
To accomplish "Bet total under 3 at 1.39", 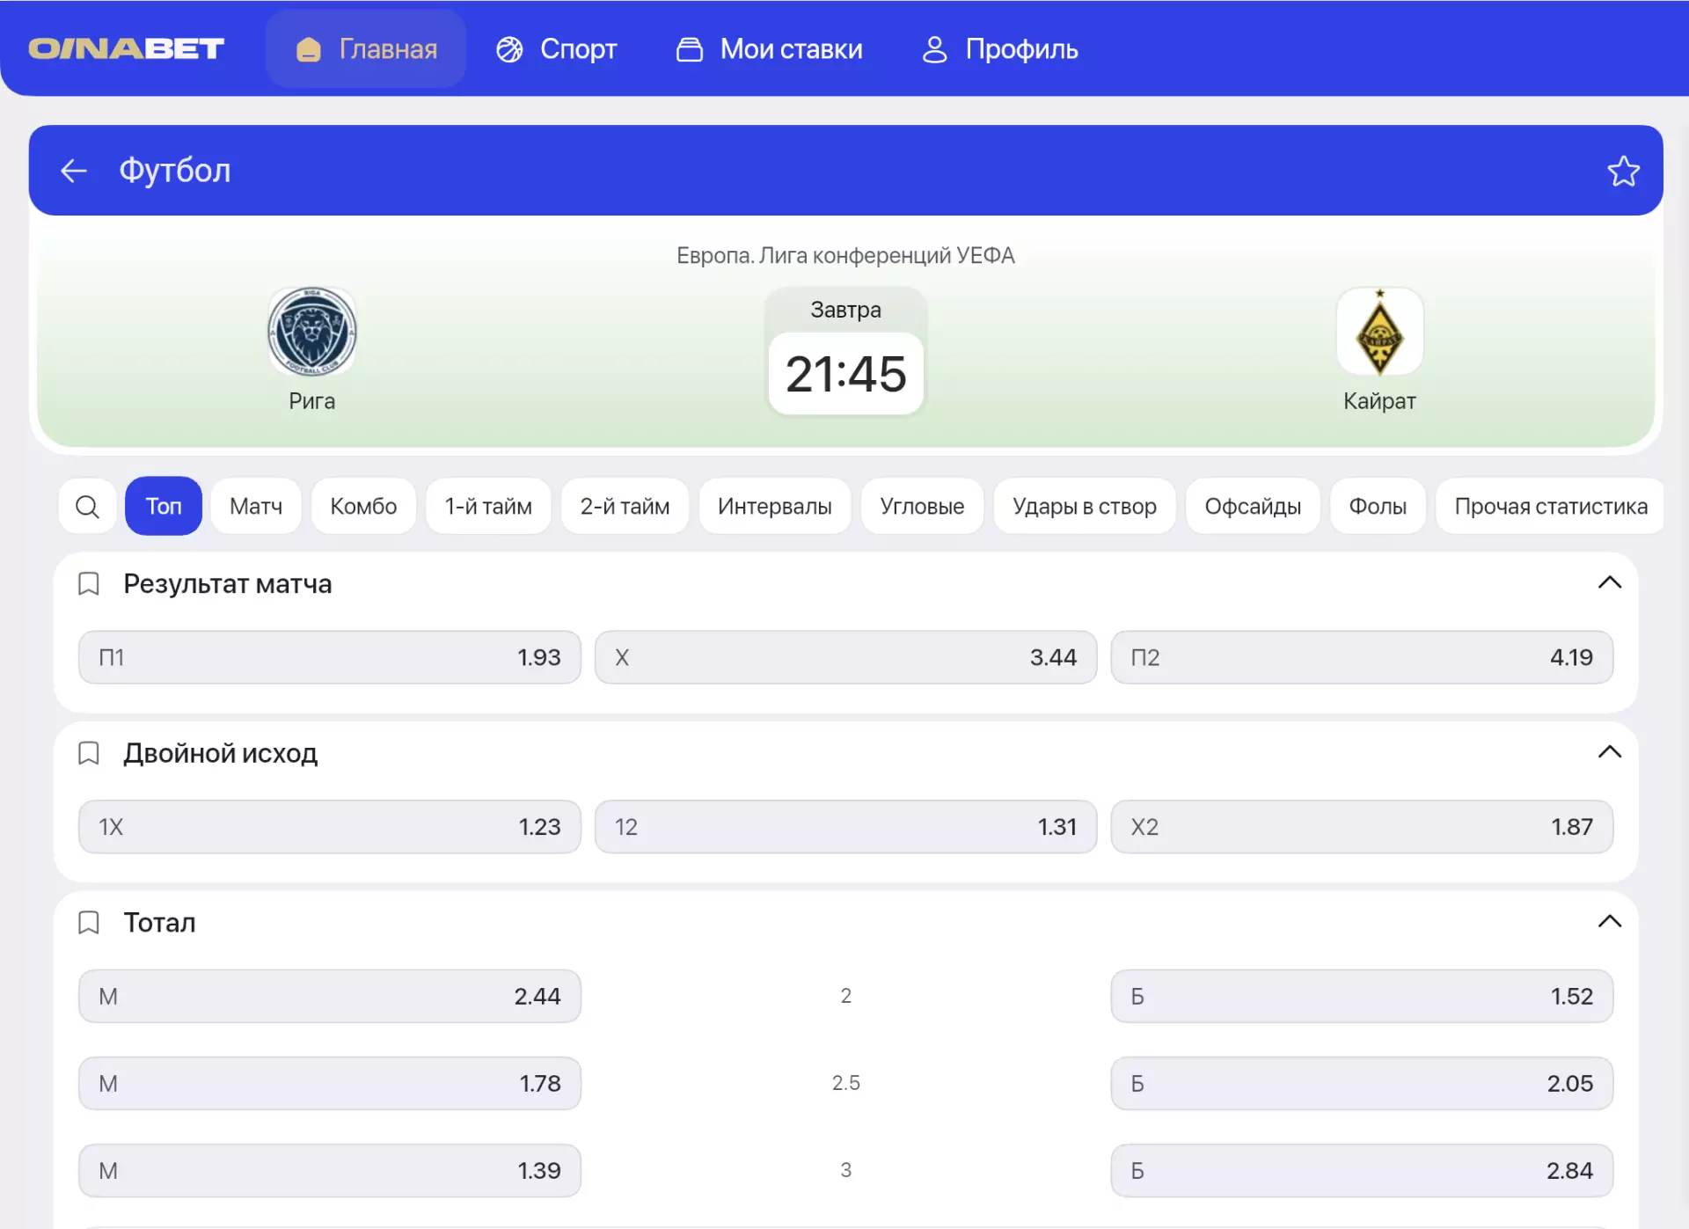I will click(330, 1170).
